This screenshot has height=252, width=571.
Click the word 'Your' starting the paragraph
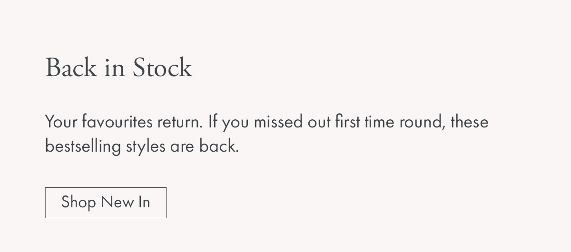click(61, 122)
